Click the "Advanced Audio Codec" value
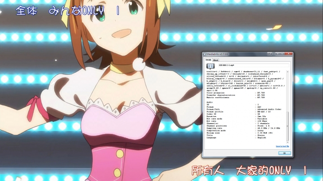The image size is (323, 181). [x=269, y=109]
